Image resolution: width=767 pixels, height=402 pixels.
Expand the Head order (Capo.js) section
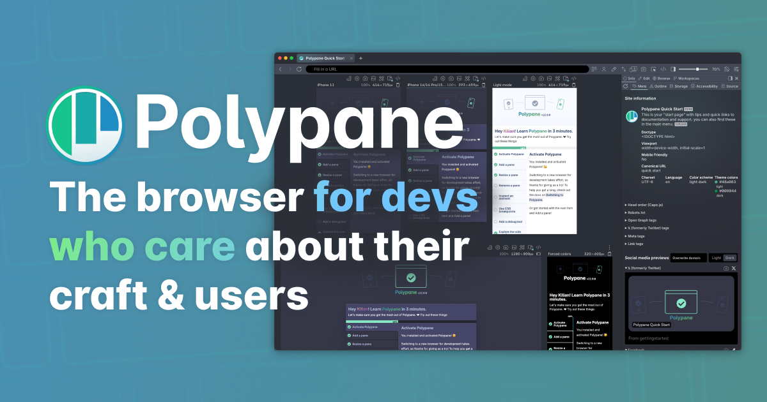click(644, 205)
